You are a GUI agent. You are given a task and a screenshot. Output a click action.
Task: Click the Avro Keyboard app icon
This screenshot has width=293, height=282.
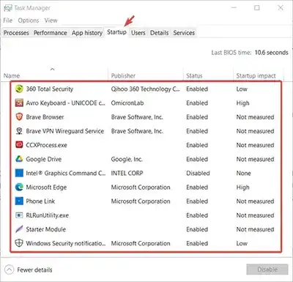(x=19, y=103)
